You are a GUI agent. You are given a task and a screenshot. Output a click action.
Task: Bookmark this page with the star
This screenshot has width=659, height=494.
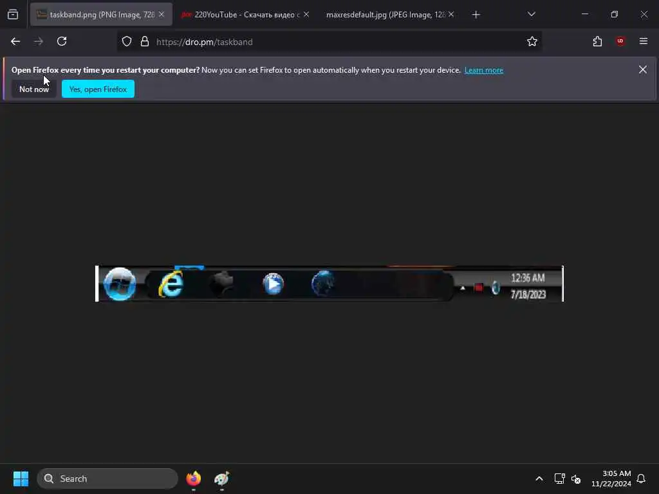tap(532, 42)
